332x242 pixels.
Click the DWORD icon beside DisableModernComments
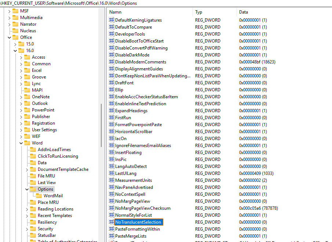[x=112, y=62]
